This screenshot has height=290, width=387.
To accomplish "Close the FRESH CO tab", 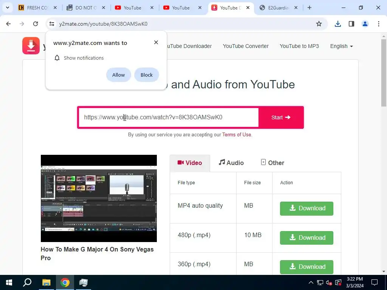I will [x=55, y=8].
